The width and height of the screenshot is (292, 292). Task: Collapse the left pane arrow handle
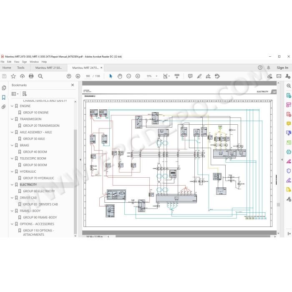click(x=81, y=160)
